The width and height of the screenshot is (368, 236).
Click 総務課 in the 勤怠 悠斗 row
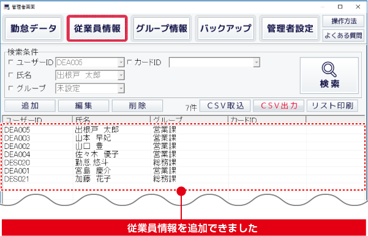(165, 162)
